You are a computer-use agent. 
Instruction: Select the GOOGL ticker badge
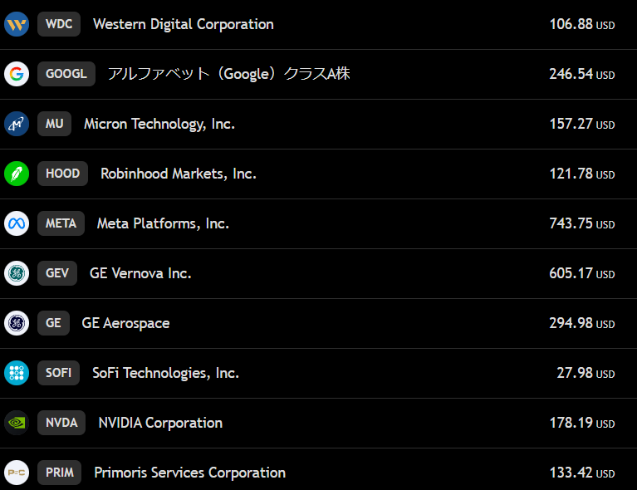click(66, 74)
